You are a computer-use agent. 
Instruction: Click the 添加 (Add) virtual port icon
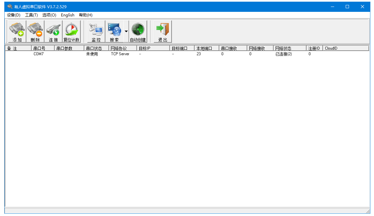pos(17,32)
